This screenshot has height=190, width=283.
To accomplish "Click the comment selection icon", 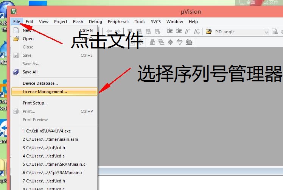I will coord(188,32).
